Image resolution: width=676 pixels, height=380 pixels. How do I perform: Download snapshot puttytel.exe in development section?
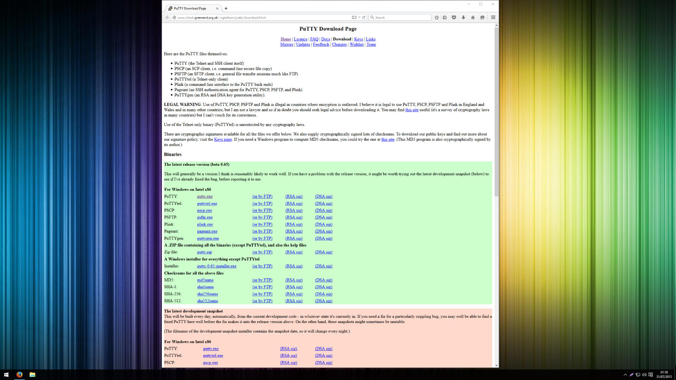coord(213,356)
